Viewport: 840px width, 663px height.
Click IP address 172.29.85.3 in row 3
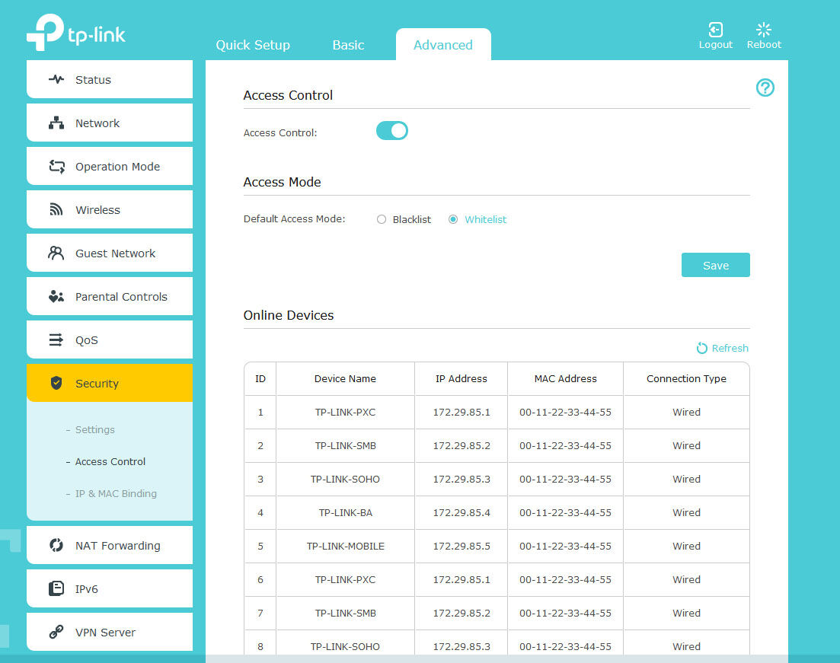pyautogui.click(x=462, y=480)
